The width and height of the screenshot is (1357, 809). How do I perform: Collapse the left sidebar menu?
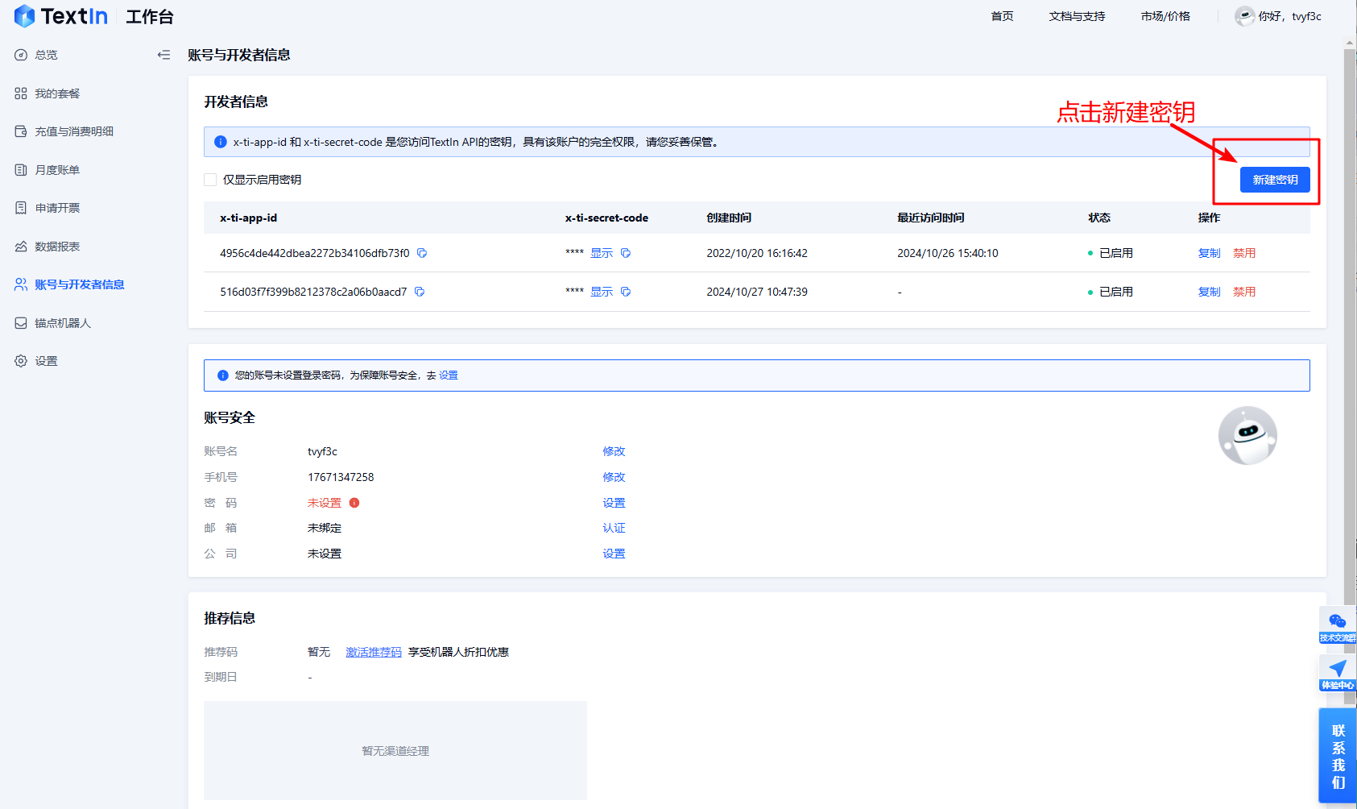point(163,55)
